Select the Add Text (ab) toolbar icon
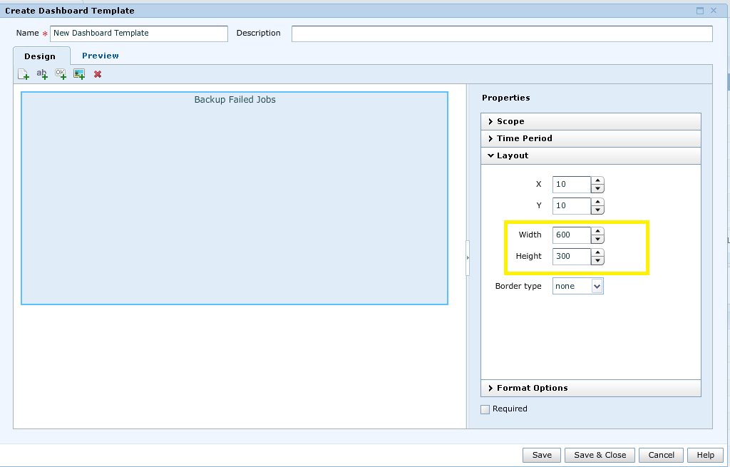This screenshot has height=467, width=730. [x=41, y=73]
